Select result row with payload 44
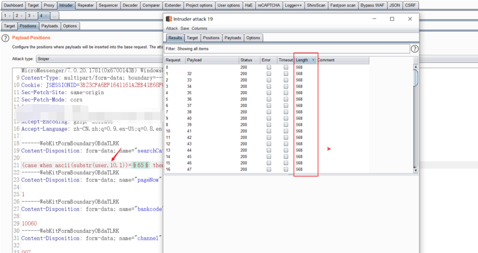The width and height of the screenshot is (478, 253). point(266,150)
